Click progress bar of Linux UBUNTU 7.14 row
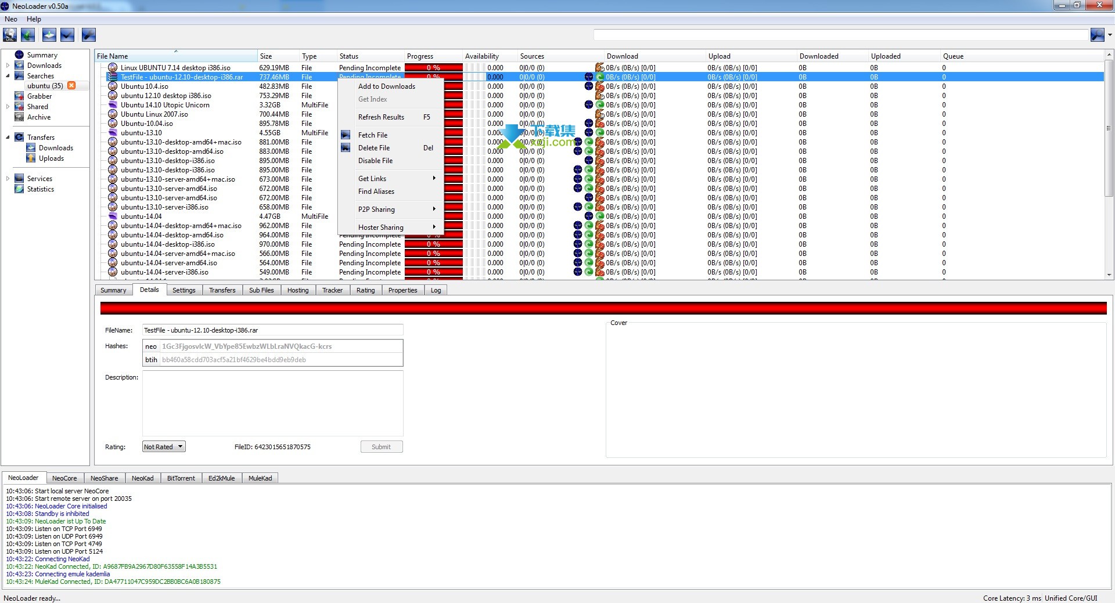Viewport: 1115px width, 603px height. click(433, 68)
